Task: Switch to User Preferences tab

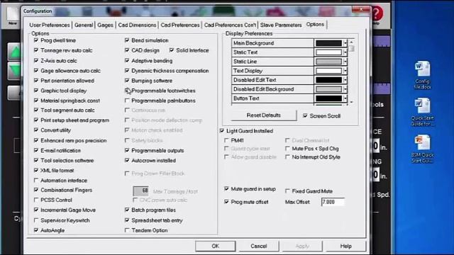Action: pyautogui.click(x=50, y=25)
